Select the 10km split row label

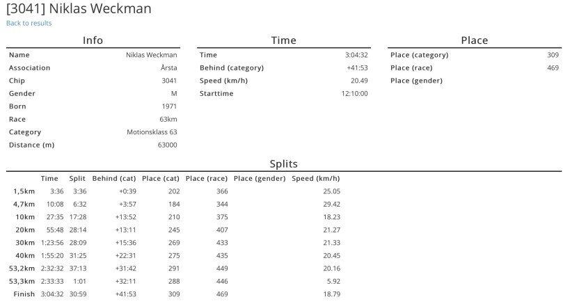point(25,217)
